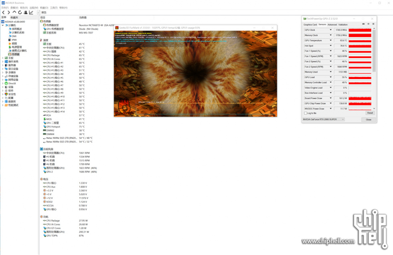Screen dimensions: 393x255
Task: Click the GPU-Z scroll down arrow
Action: [374, 109]
